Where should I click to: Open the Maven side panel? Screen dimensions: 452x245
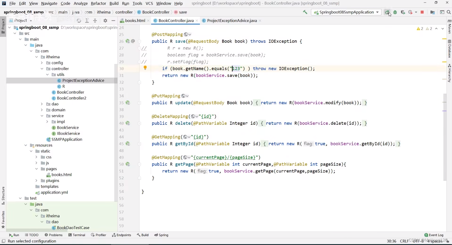pos(449,27)
